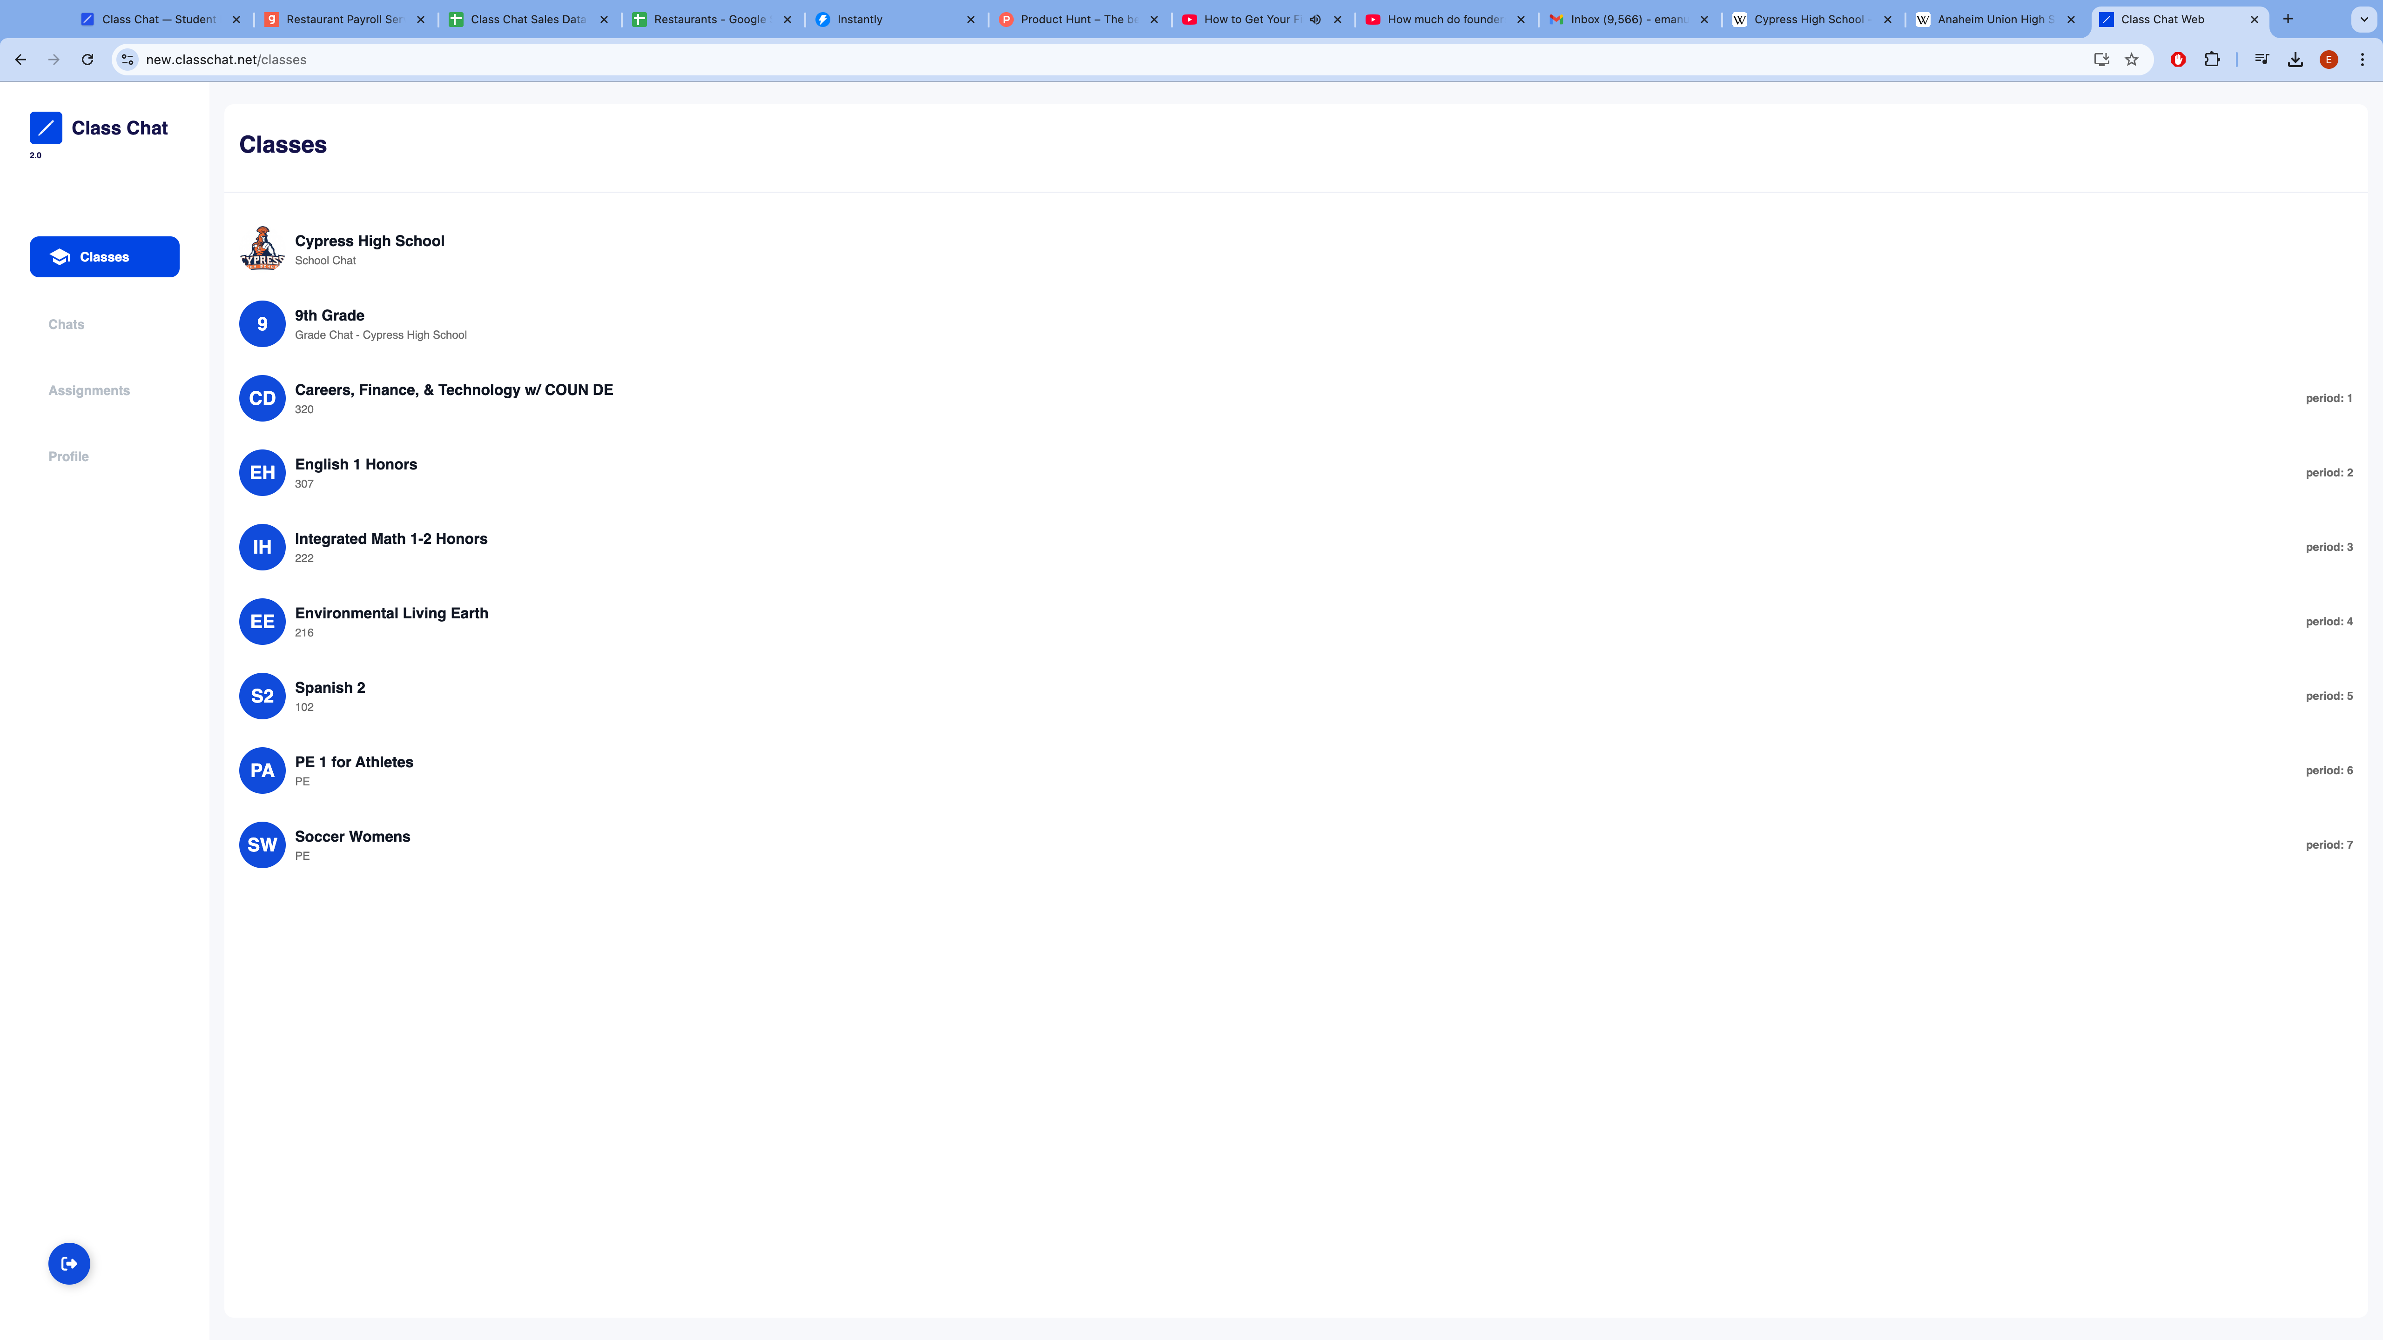Click the site info icon in address bar
Viewport: 2383px width, 1340px height.
(x=128, y=59)
